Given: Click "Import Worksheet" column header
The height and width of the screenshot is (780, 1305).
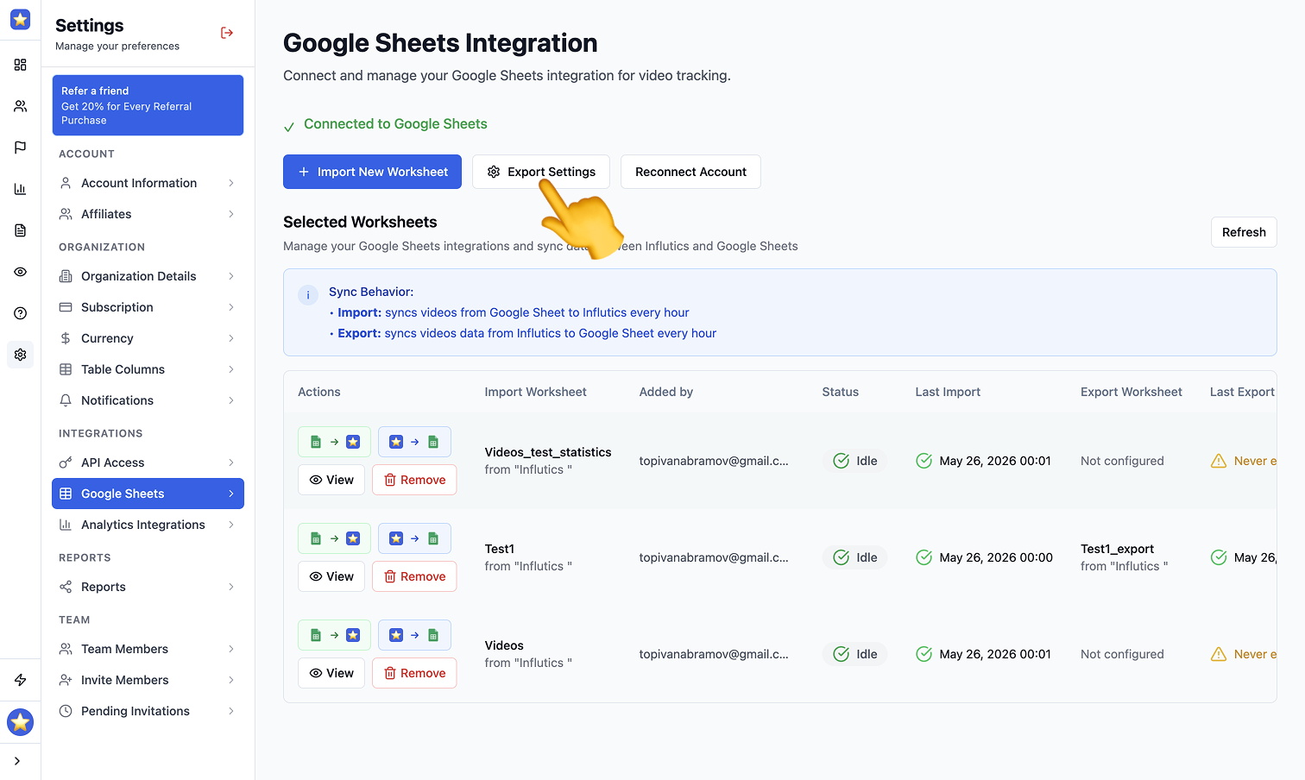Looking at the screenshot, I should pos(535,392).
